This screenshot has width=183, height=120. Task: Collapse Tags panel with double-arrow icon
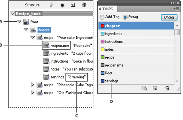click(172, 3)
